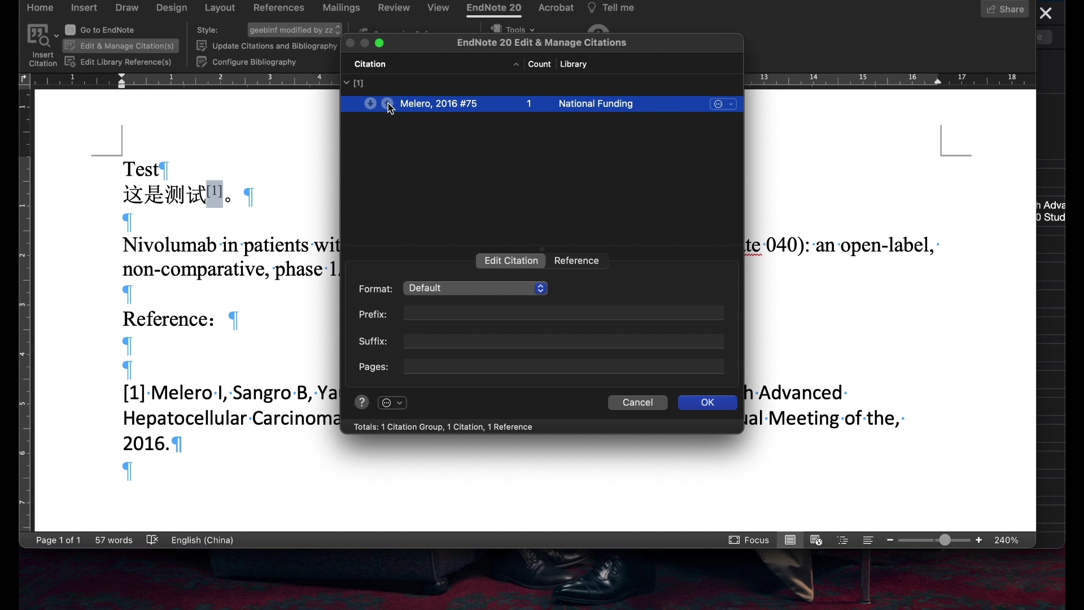Click the Share button
This screenshot has height=610, width=1084.
pyautogui.click(x=1005, y=9)
